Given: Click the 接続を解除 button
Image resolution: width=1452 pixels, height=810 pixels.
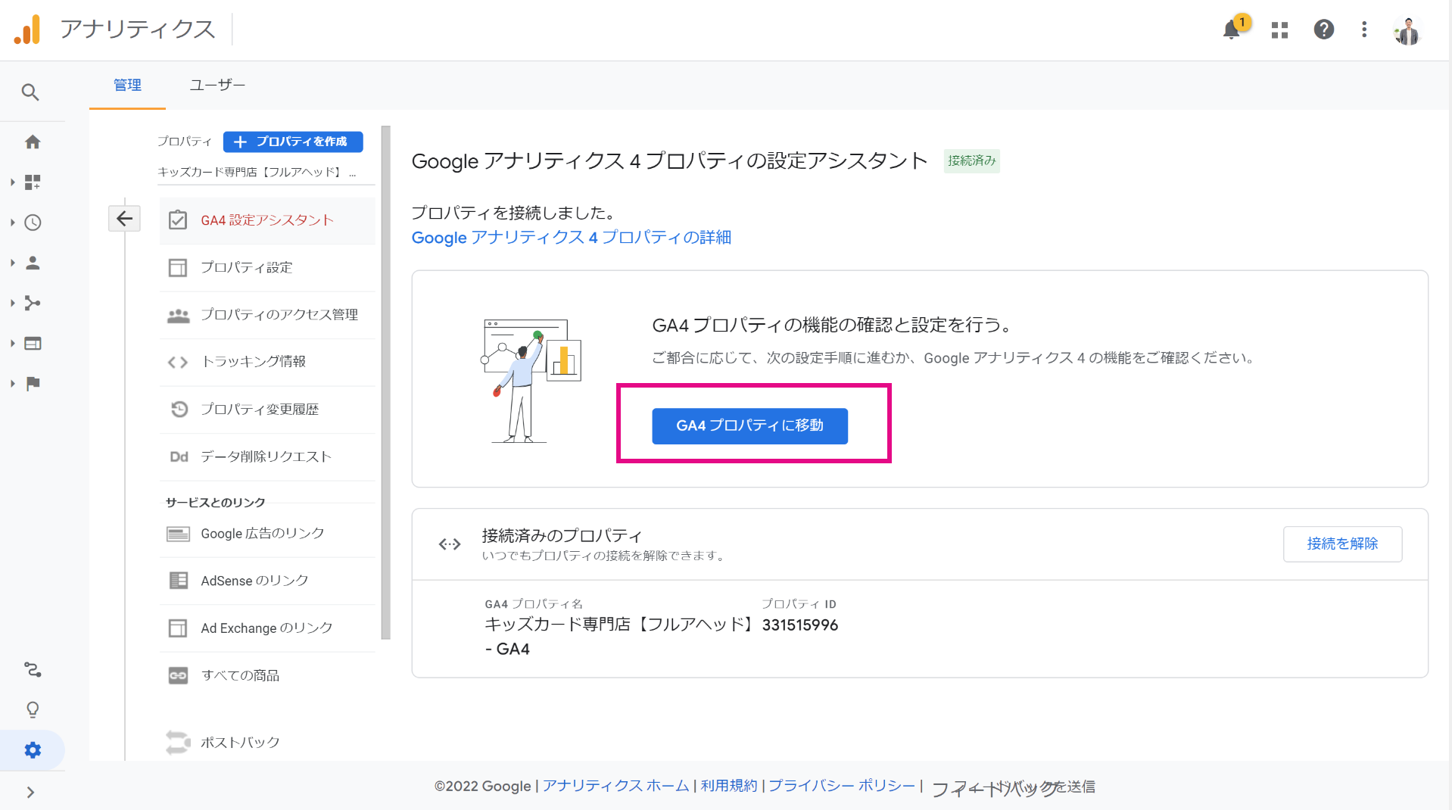Looking at the screenshot, I should [x=1341, y=544].
